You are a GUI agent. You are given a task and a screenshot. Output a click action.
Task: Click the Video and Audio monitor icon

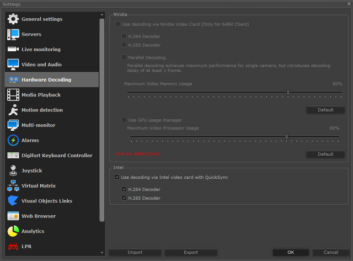pos(13,65)
